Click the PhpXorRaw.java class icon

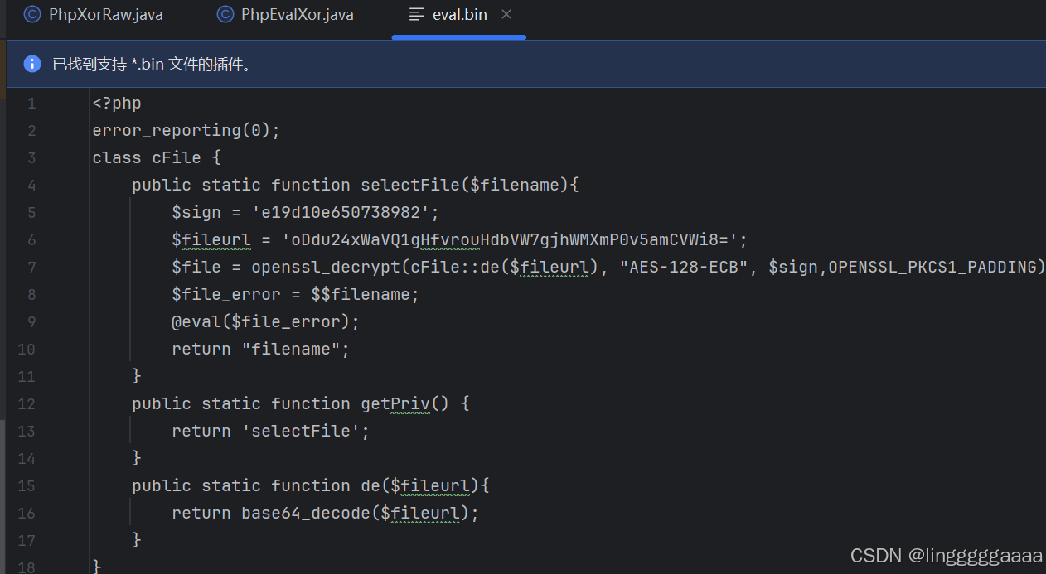click(32, 15)
